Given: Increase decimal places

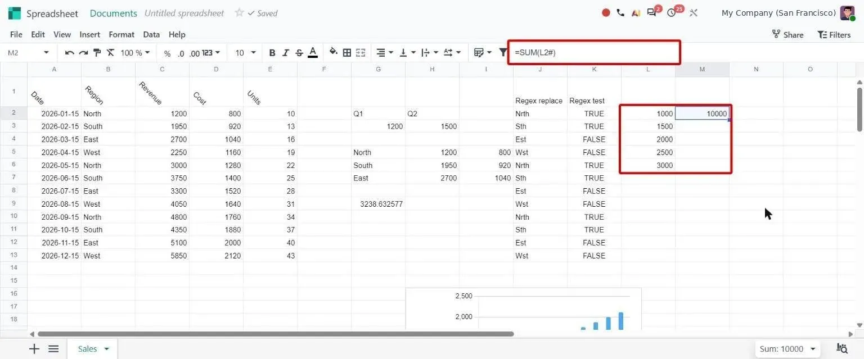Looking at the screenshot, I should 194,53.
